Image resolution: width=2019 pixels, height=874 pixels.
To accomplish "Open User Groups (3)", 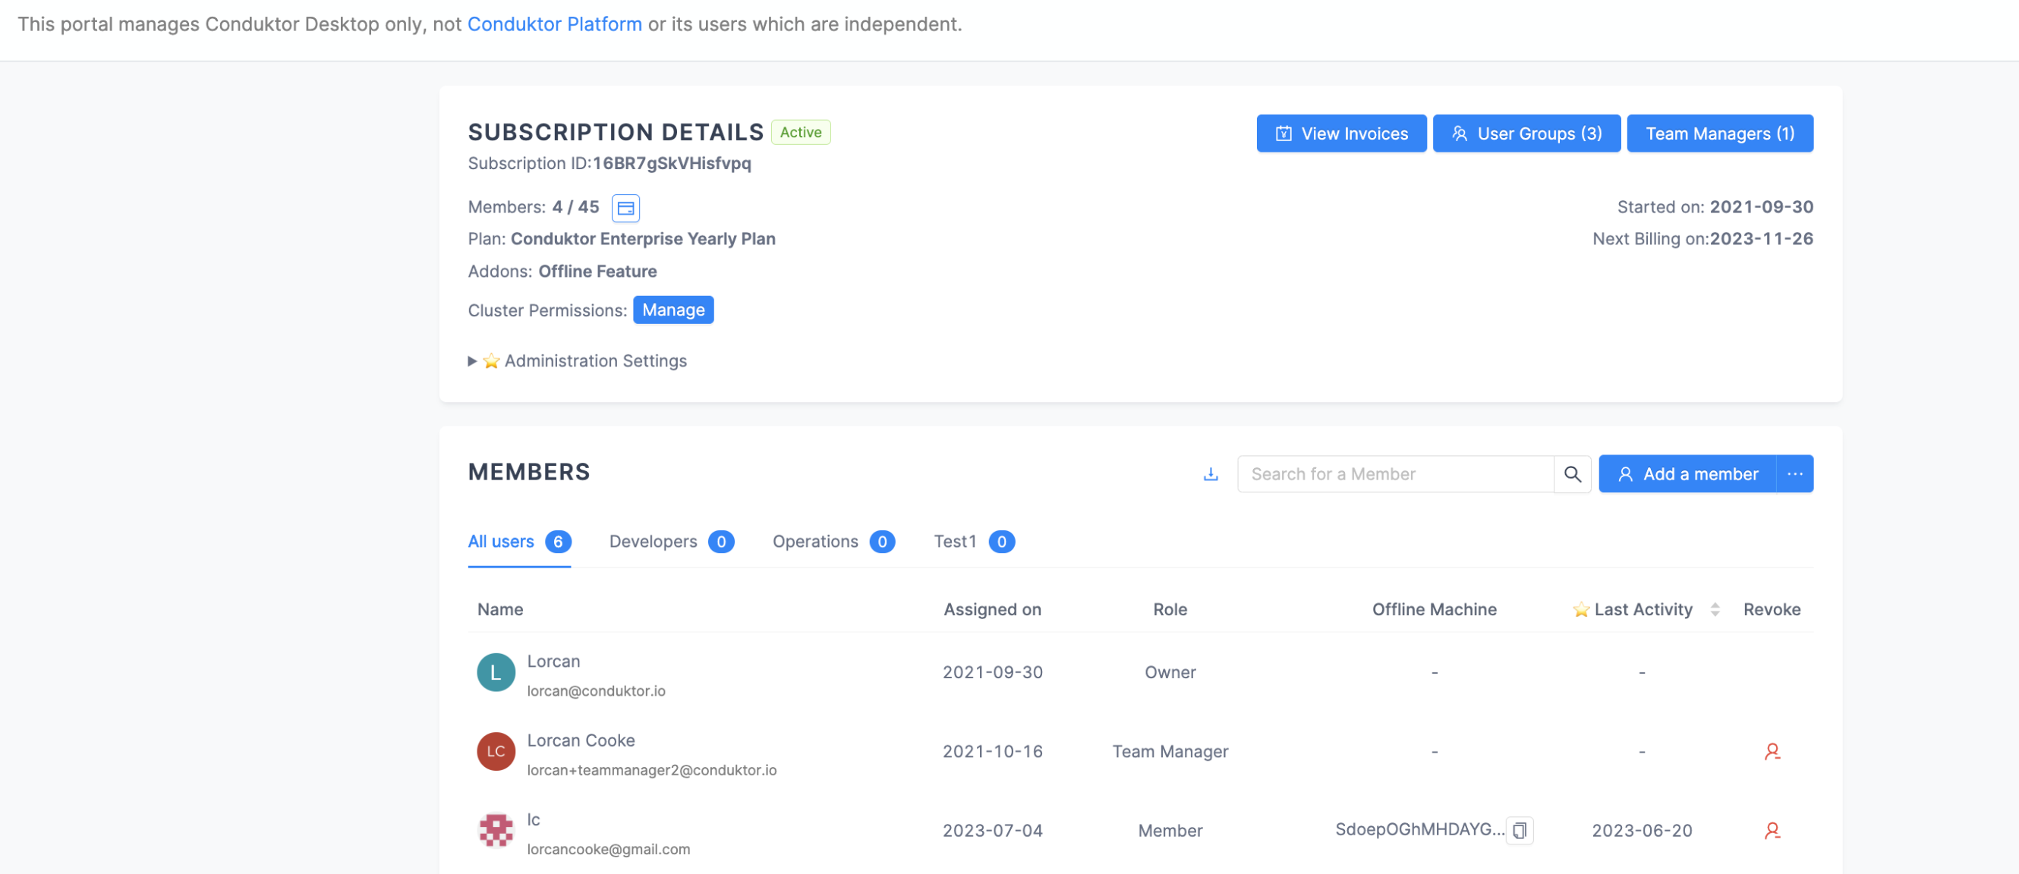I will pos(1526,134).
